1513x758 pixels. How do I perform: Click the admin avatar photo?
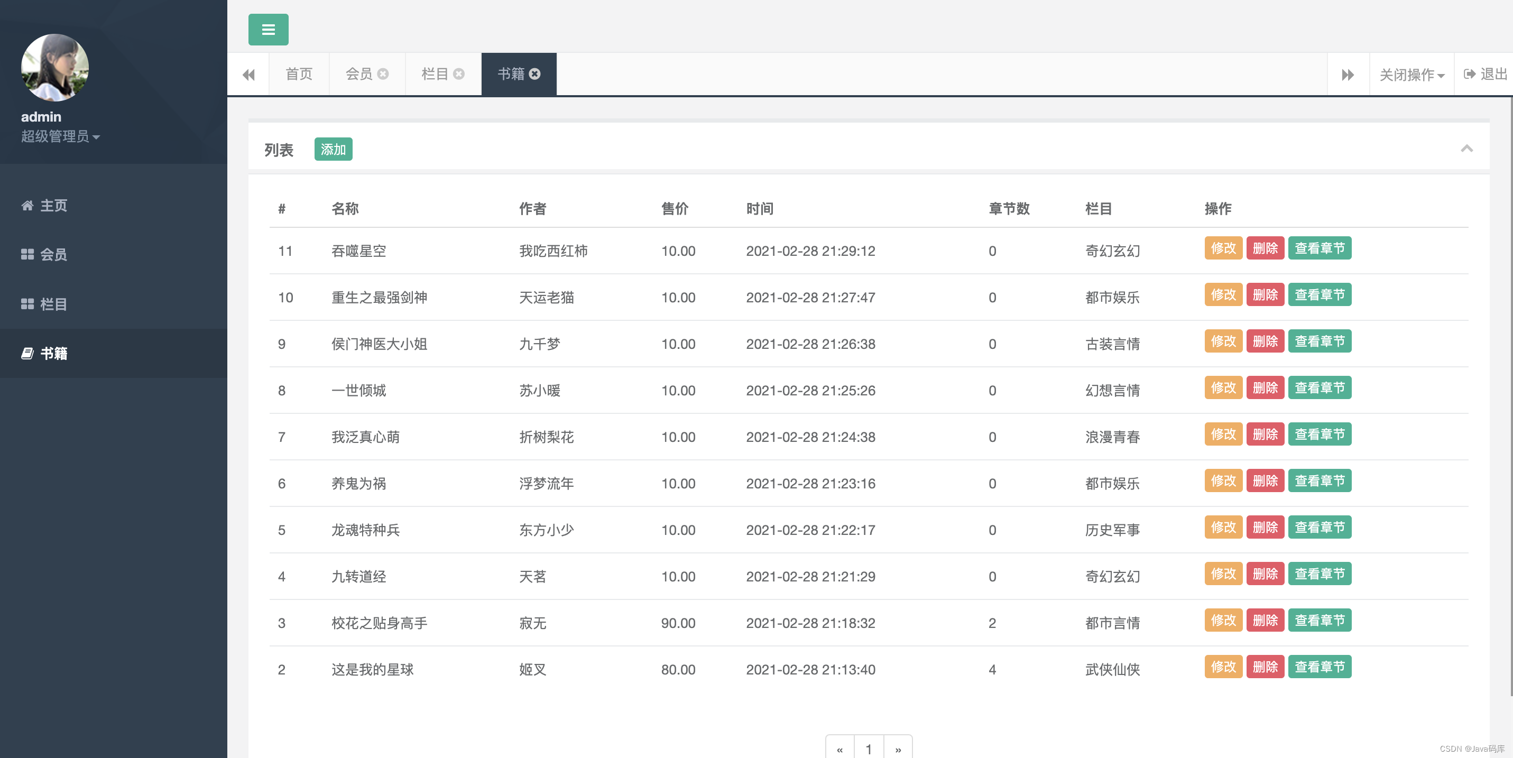54,67
